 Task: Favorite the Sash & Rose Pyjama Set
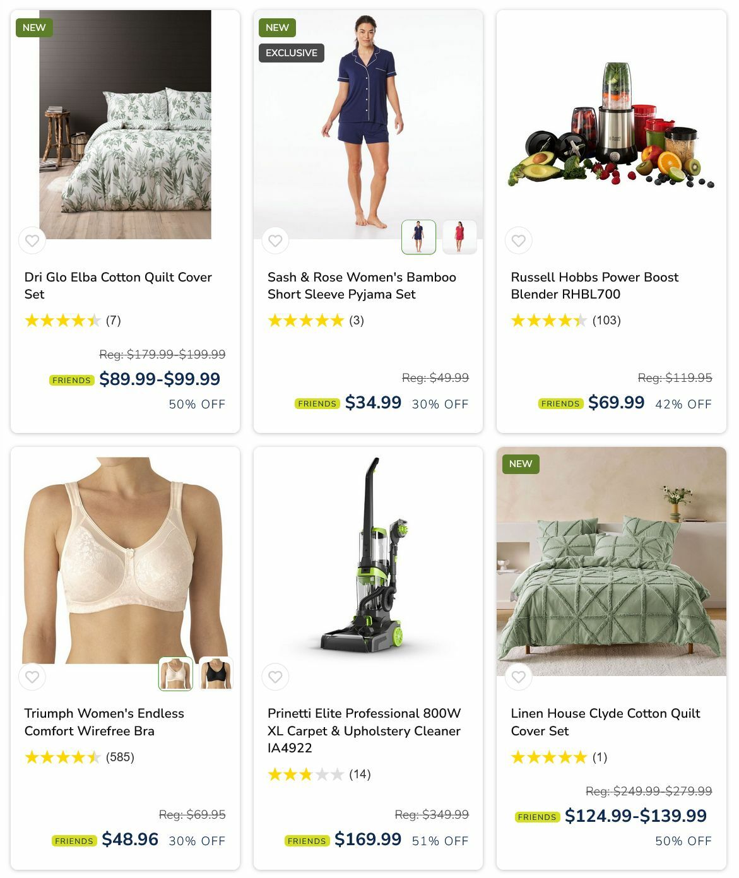[x=275, y=240]
